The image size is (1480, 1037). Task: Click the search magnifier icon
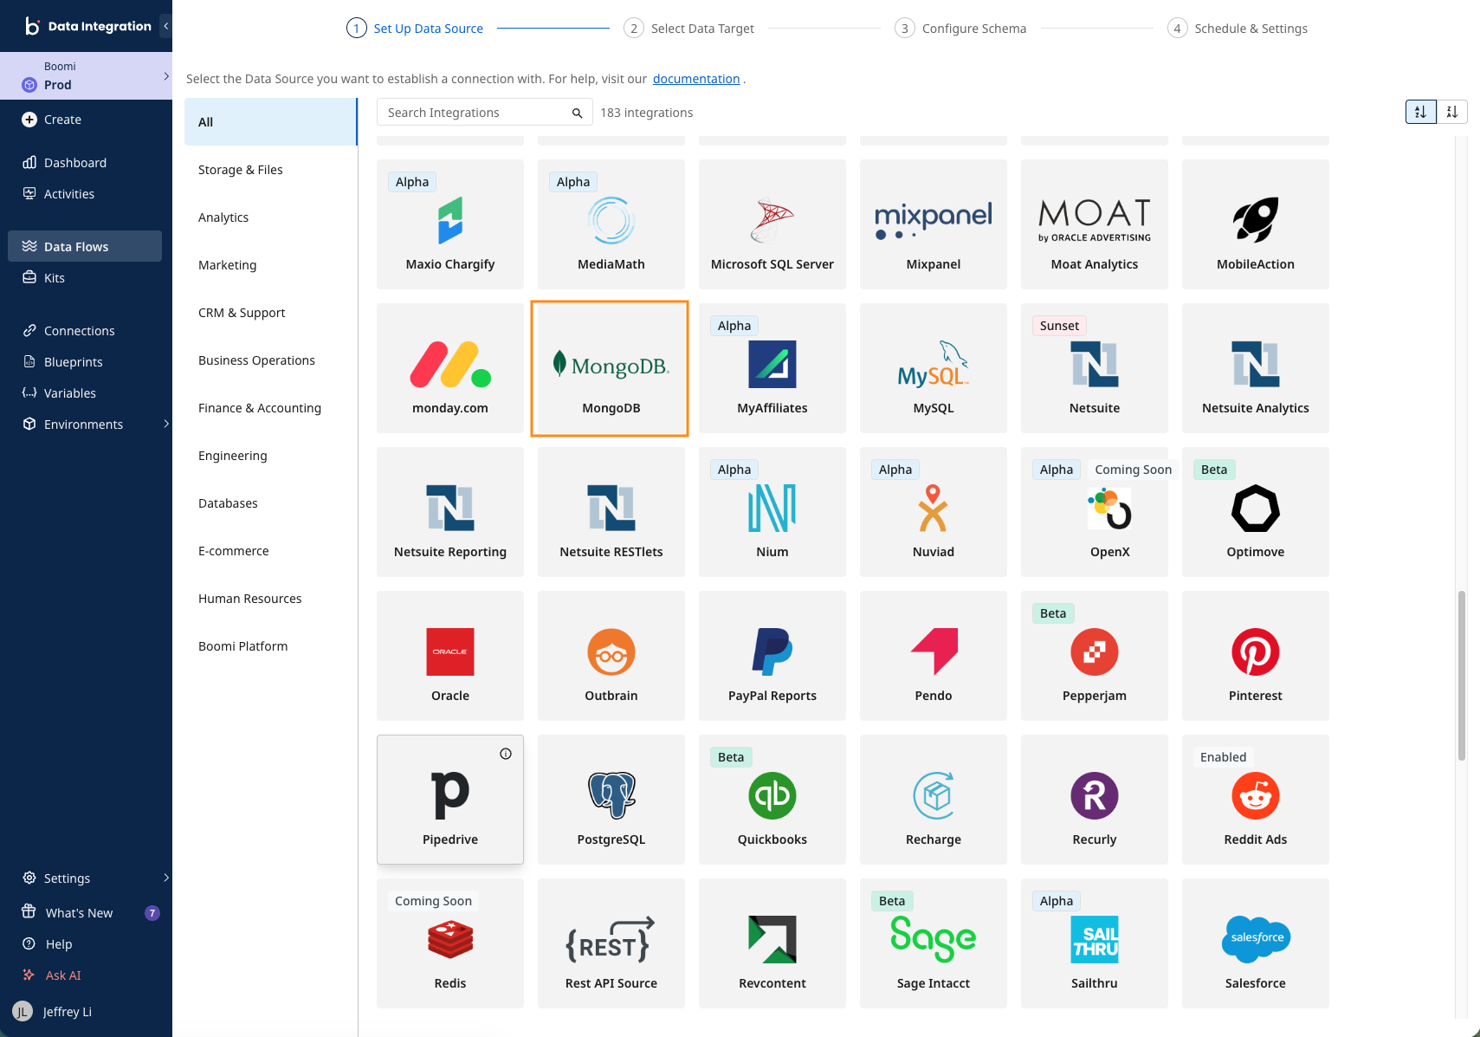tap(577, 113)
